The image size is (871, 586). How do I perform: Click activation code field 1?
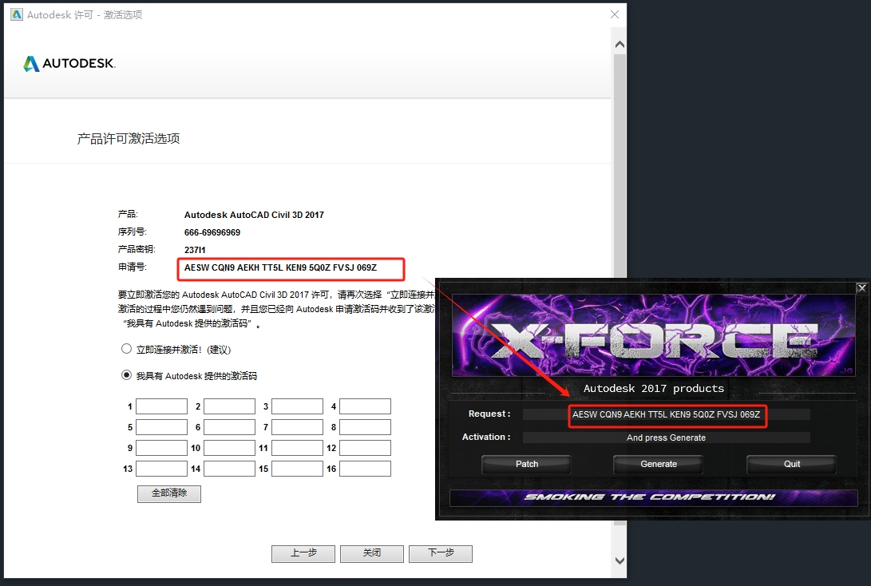point(161,406)
